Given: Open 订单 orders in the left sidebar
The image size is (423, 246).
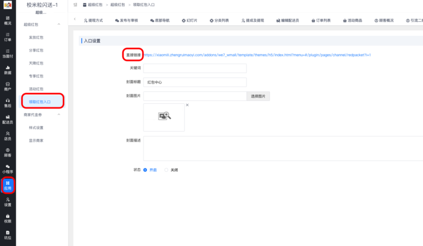Looking at the screenshot, I should pyautogui.click(x=7, y=37).
